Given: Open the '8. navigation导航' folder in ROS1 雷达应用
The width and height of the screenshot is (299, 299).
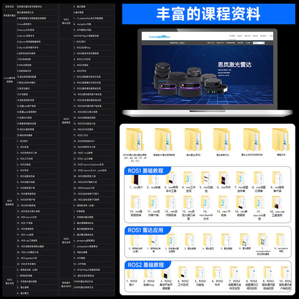Looking at the screenshot, I should (x=281, y=243).
